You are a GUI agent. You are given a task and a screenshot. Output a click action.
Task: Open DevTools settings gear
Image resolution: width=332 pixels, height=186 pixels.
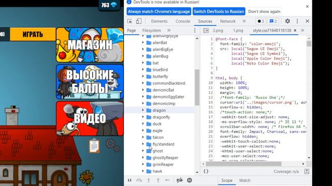tap(287, 21)
